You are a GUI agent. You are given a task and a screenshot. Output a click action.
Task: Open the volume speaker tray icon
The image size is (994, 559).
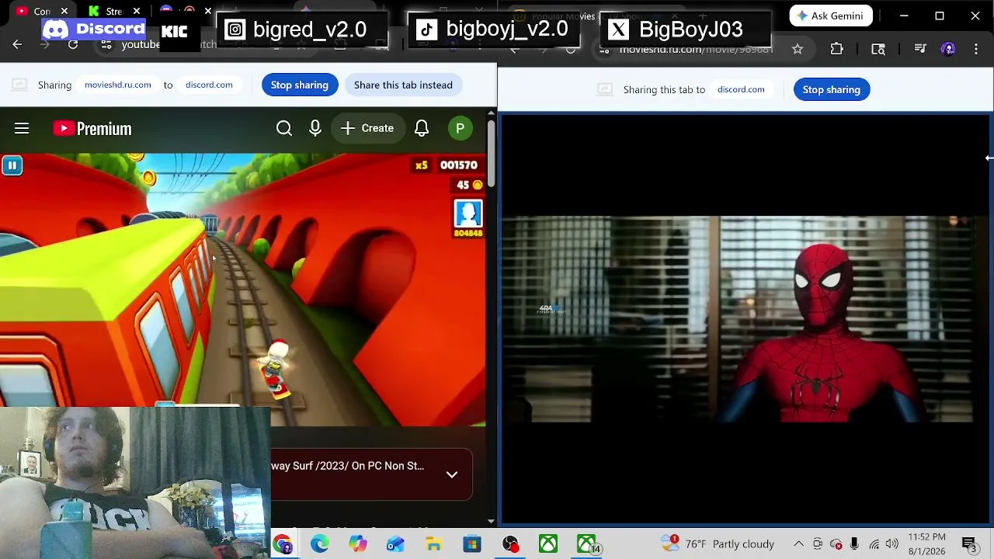tap(892, 544)
